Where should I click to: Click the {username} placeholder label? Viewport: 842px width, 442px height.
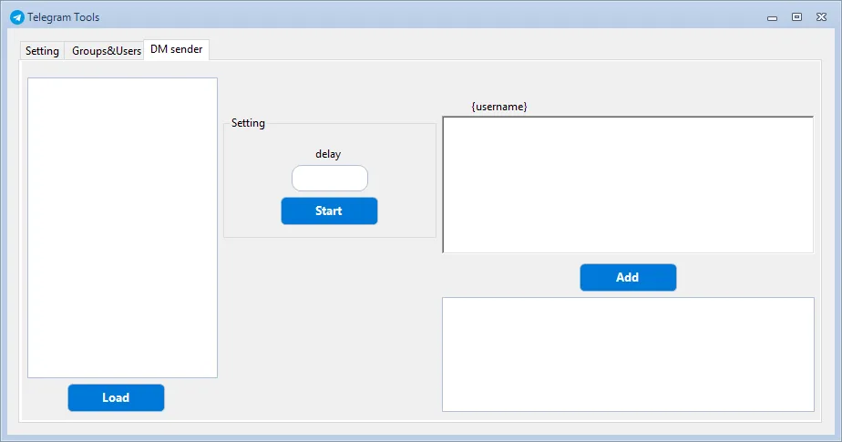coord(499,107)
